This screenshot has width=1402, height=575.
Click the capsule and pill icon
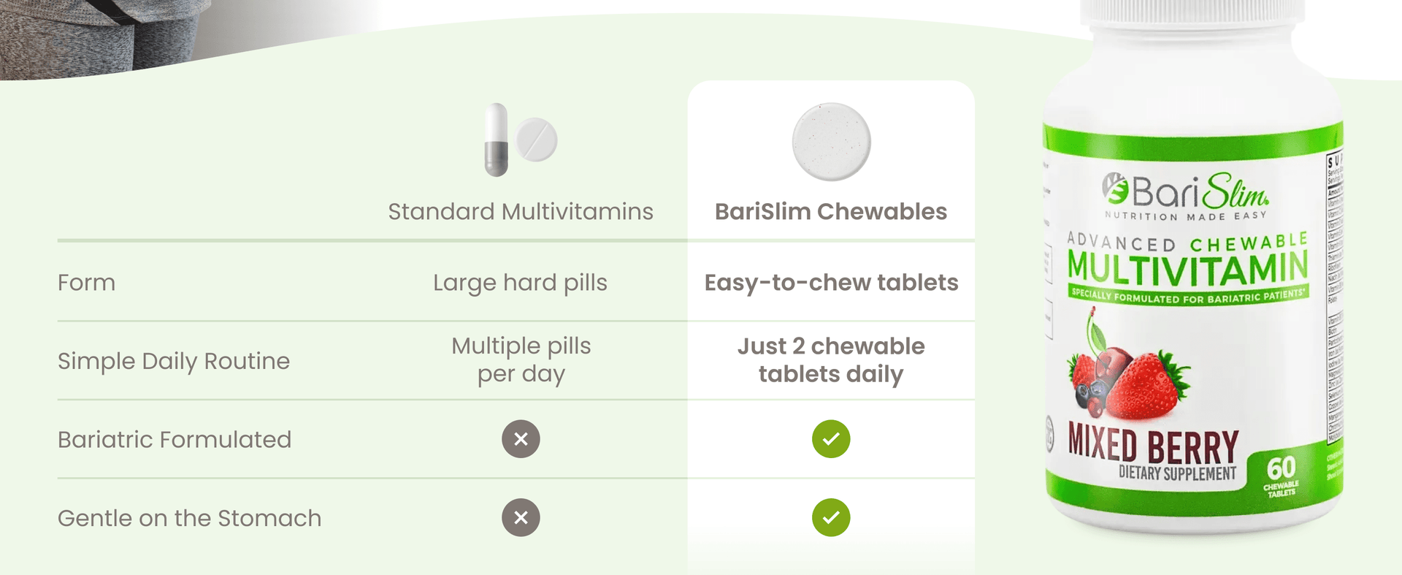tap(521, 140)
